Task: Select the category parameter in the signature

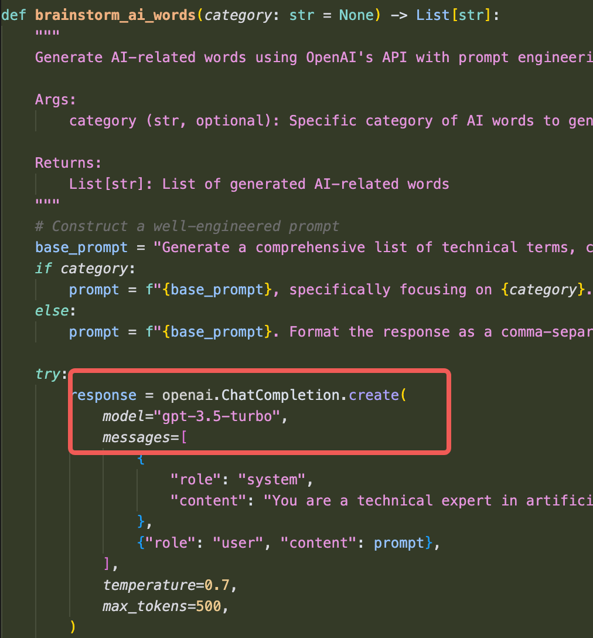Action: [x=237, y=15]
